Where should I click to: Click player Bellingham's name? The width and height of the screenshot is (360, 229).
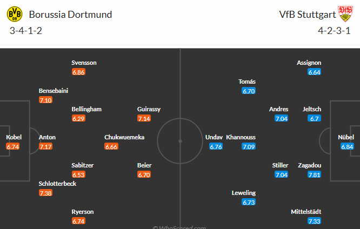(86, 109)
